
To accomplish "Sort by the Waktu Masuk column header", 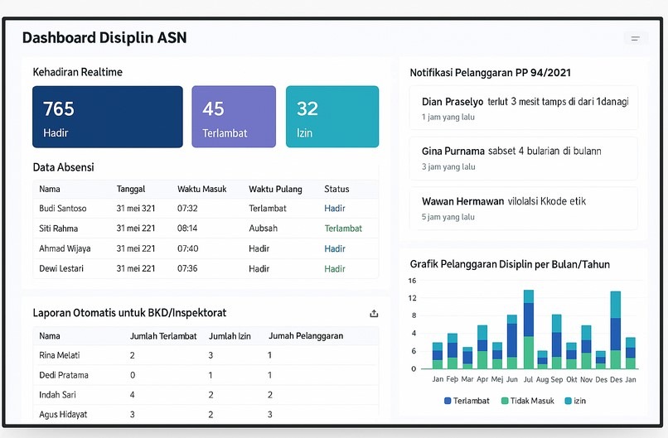I will click(x=202, y=189).
